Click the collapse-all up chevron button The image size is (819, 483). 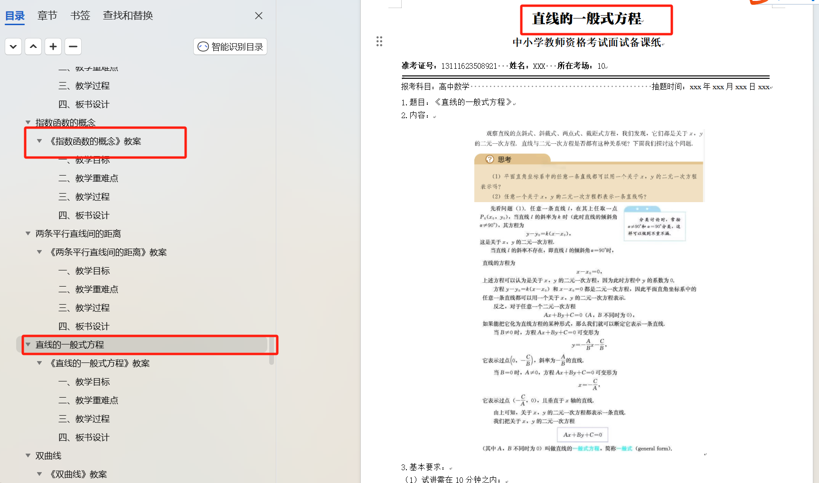point(33,46)
